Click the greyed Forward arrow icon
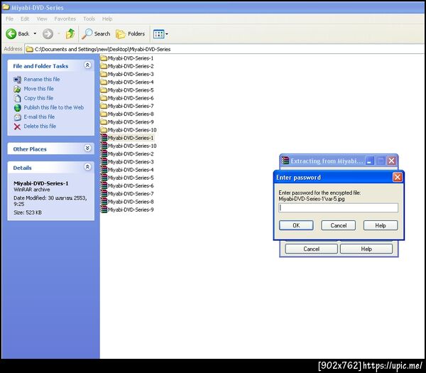Screen dimensions: 426x373 pos(48,34)
